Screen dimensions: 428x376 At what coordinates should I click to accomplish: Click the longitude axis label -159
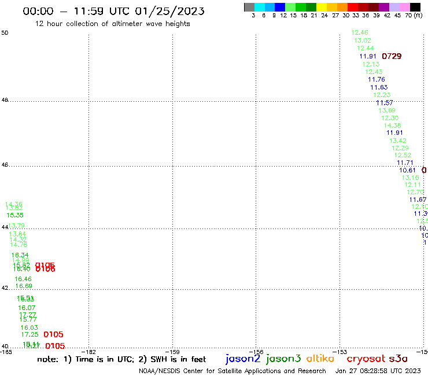point(172,352)
